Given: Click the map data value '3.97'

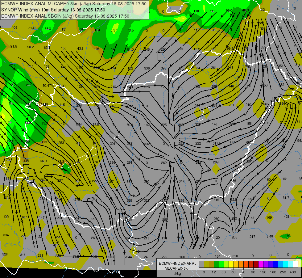Looking at the screenshot, I should pos(30,66).
